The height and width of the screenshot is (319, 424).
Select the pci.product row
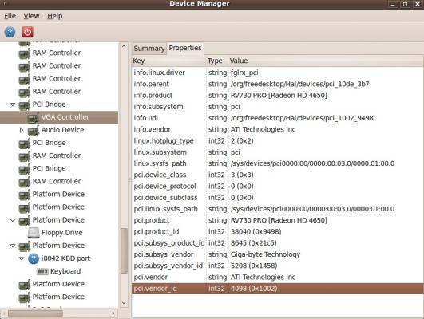[277, 220]
